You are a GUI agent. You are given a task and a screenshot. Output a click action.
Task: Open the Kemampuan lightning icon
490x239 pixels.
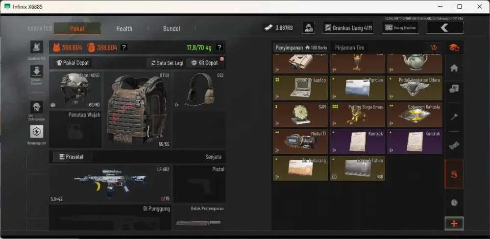pyautogui.click(x=37, y=132)
